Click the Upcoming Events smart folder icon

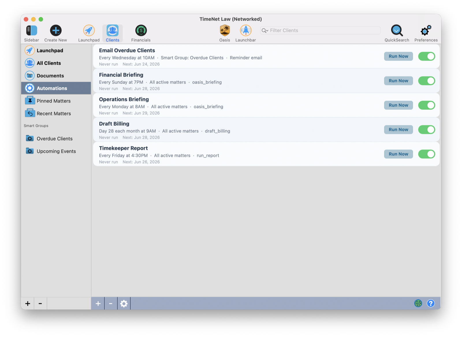[x=30, y=151]
